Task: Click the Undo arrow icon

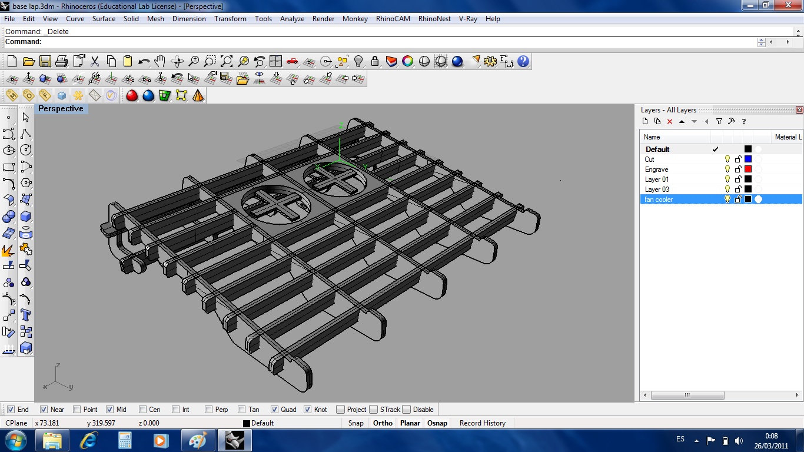Action: [144, 61]
